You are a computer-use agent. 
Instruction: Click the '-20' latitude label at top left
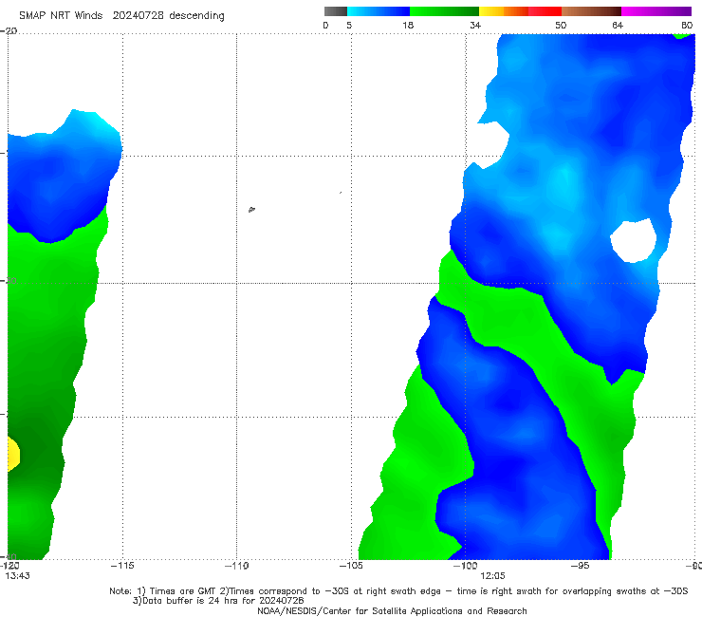9,31
